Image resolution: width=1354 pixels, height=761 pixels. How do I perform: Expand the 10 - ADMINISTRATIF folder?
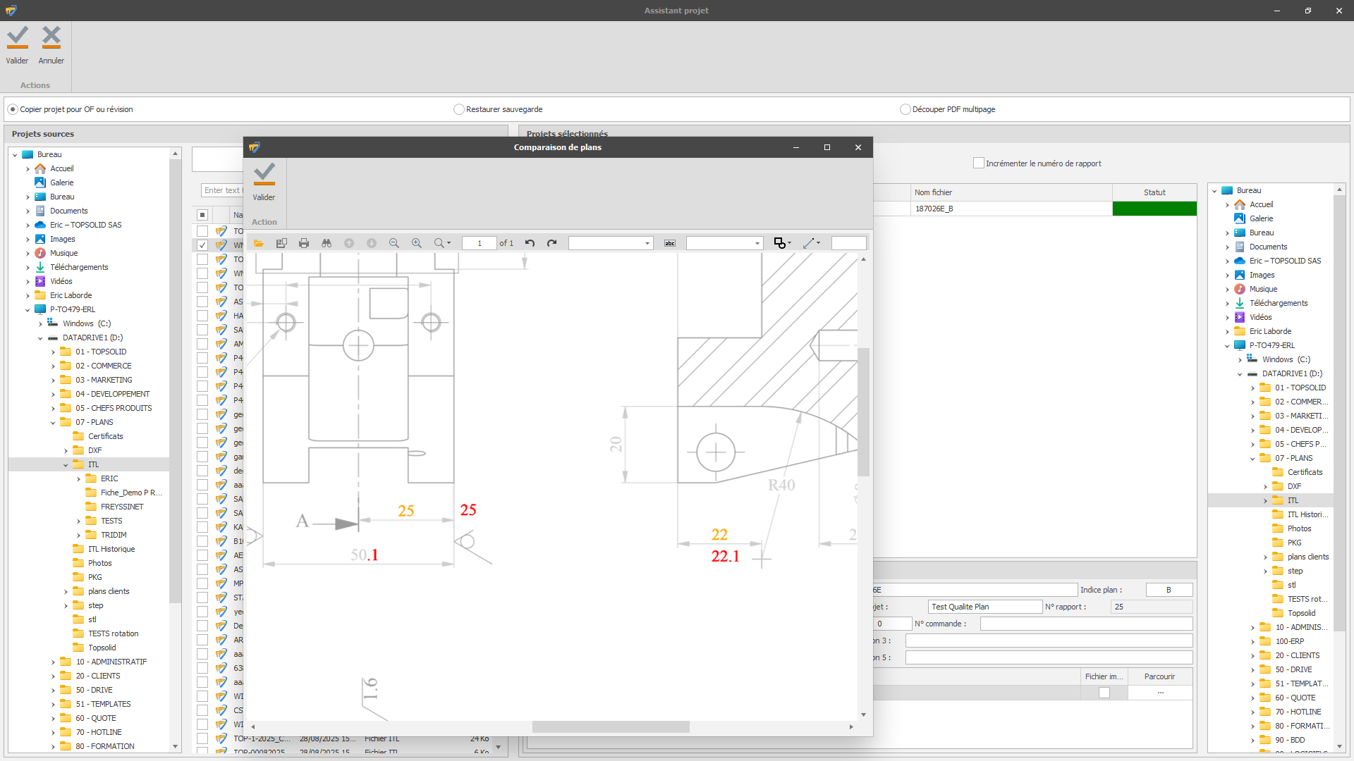pos(53,662)
